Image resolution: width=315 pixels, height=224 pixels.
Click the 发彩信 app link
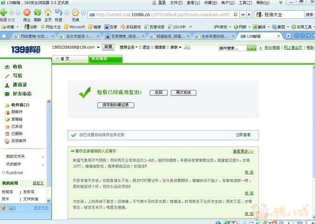(x=29, y=192)
